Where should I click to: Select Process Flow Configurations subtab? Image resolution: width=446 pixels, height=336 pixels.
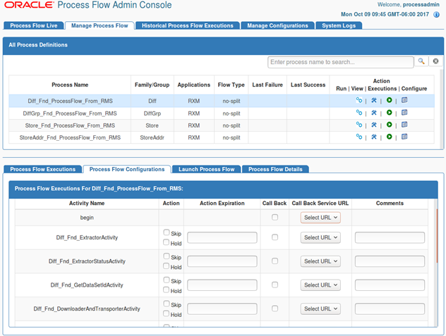pos(127,169)
